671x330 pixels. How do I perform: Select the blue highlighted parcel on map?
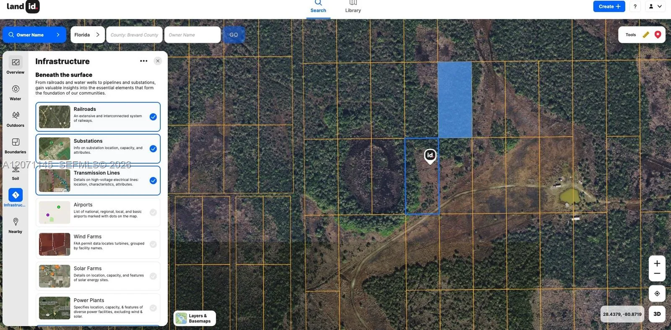(x=455, y=100)
